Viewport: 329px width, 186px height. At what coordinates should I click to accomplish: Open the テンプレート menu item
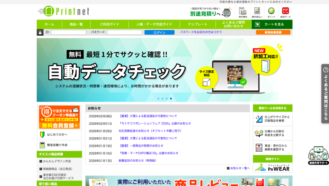click(x=198, y=24)
